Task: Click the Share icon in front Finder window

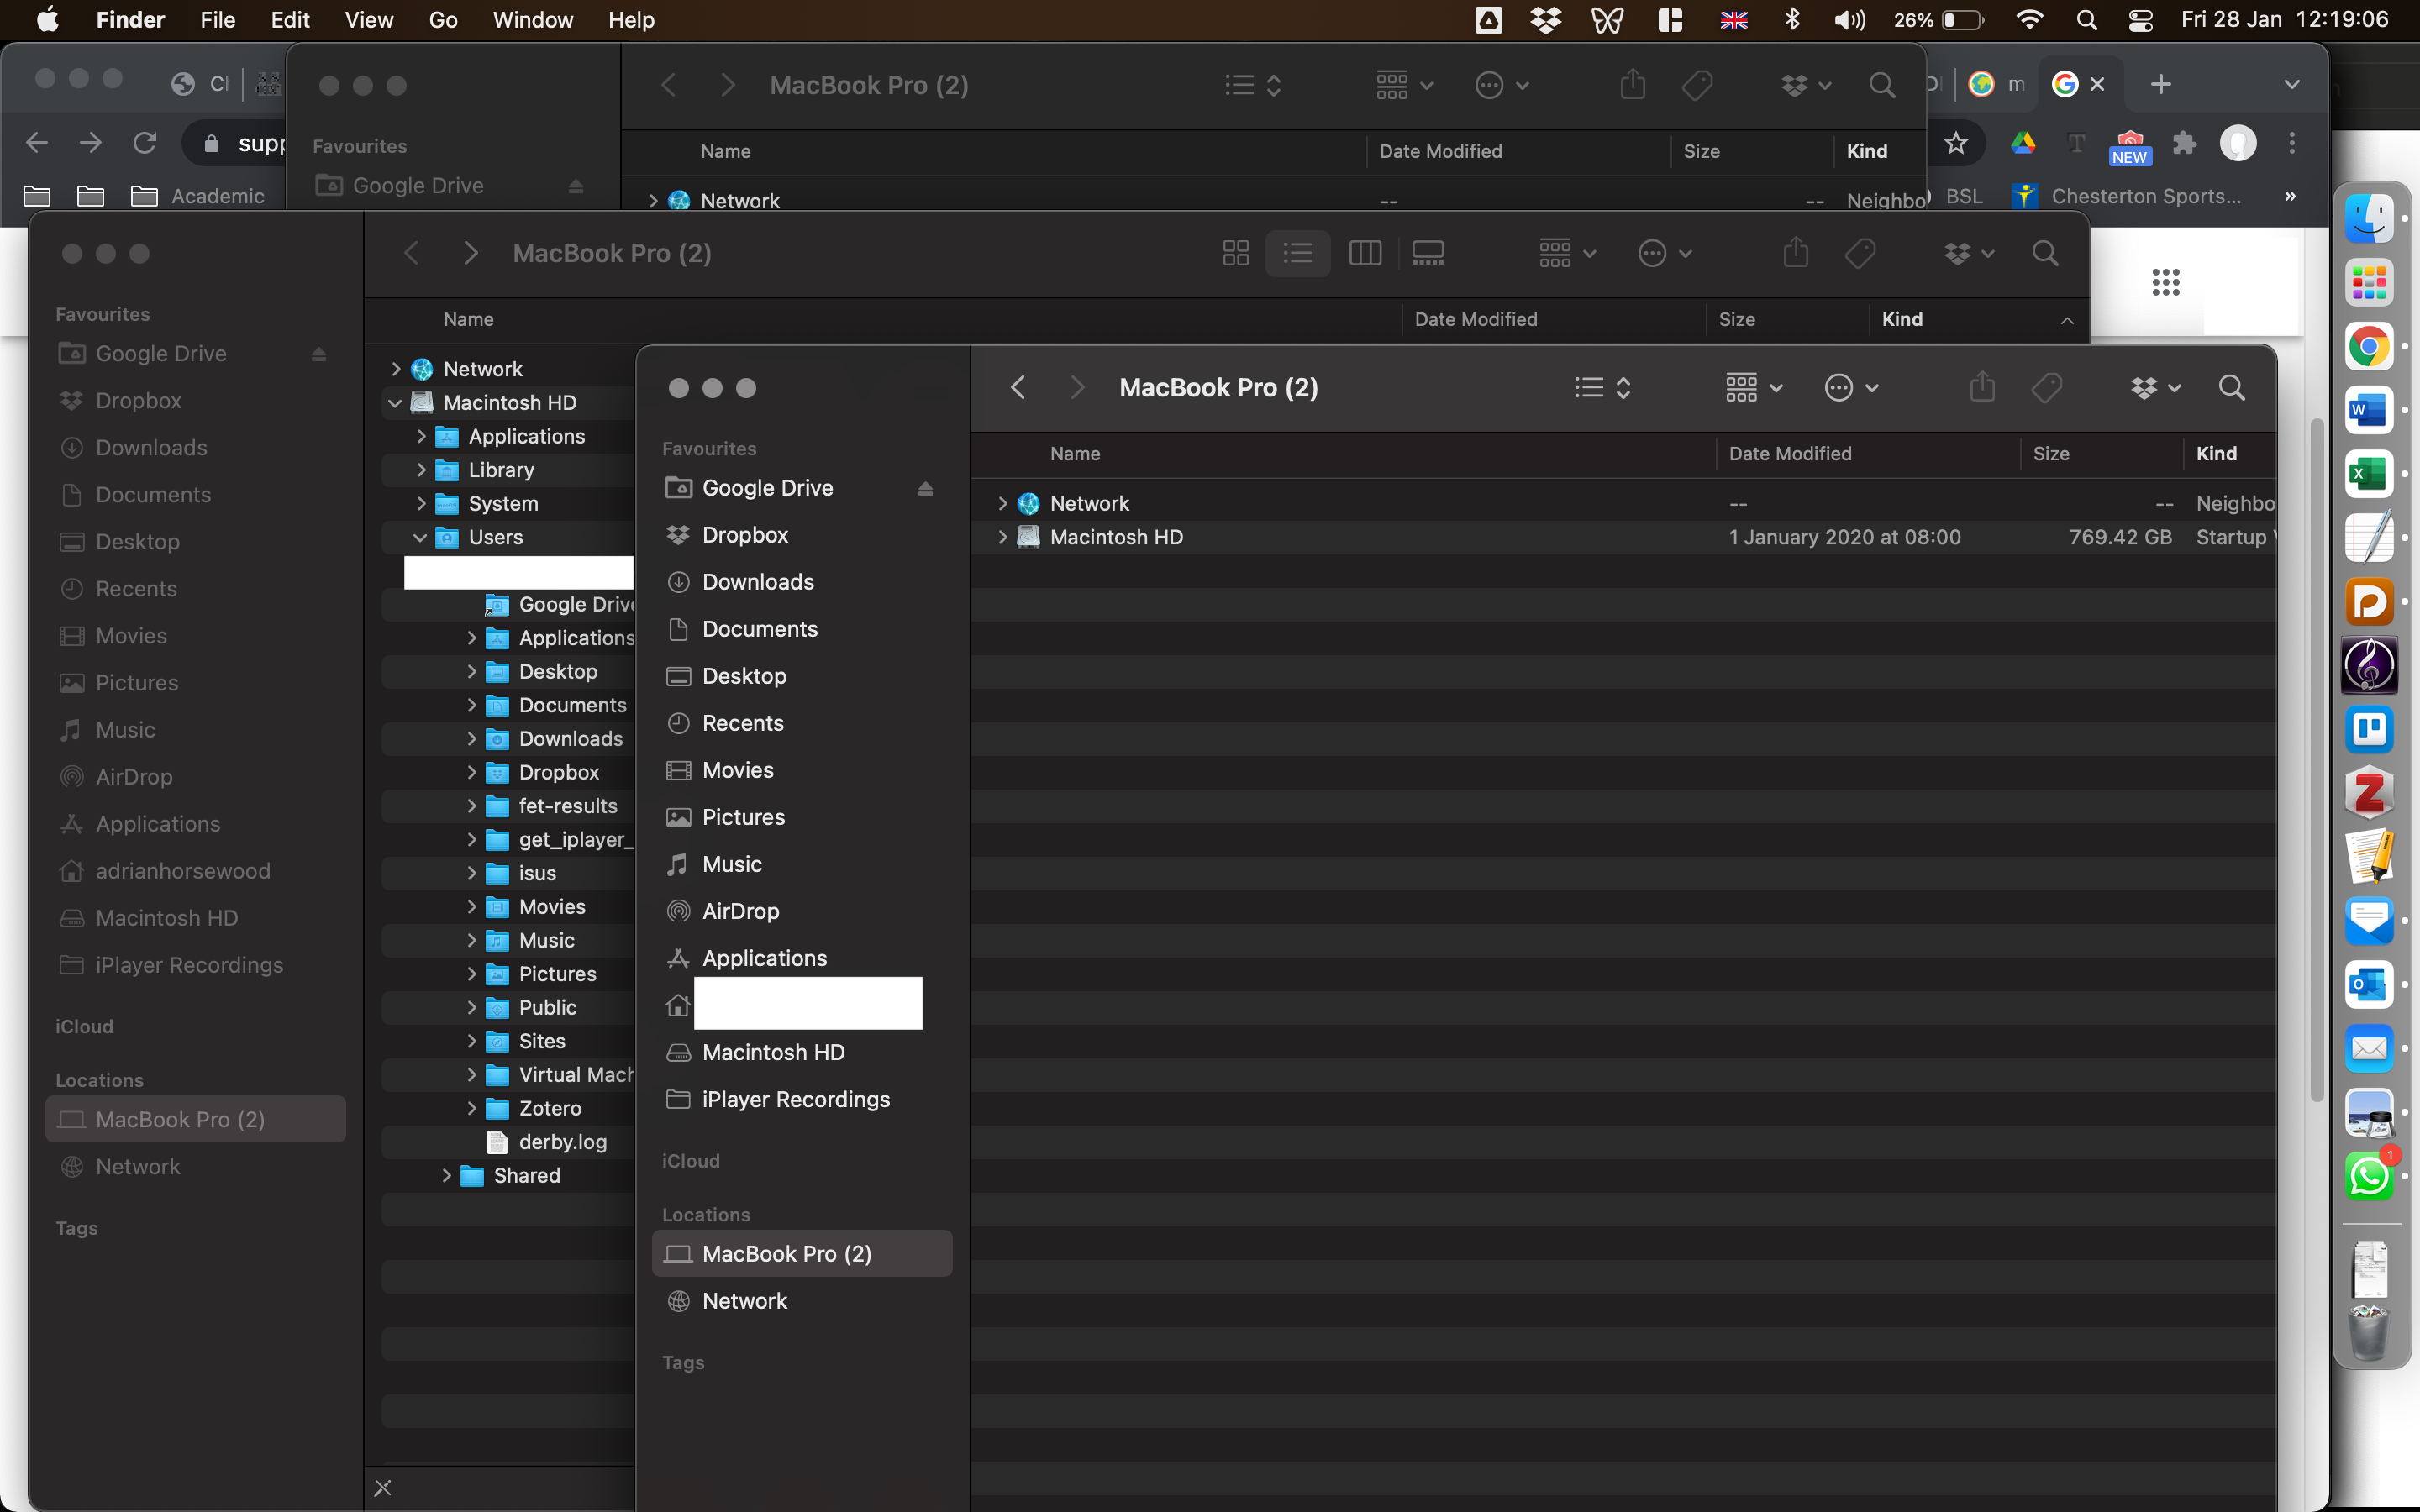Action: 1982,387
